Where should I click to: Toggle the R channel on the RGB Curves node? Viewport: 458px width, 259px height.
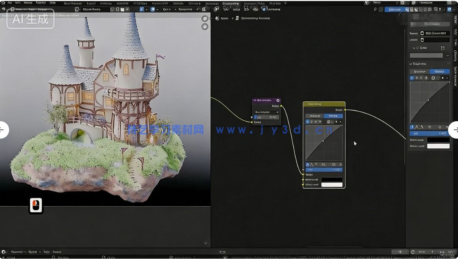[312, 121]
